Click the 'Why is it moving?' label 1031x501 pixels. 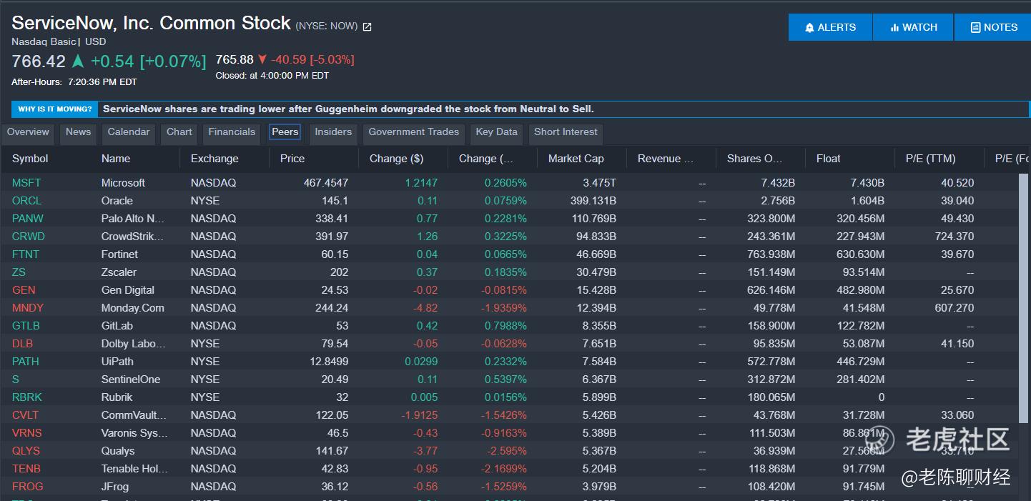point(54,109)
